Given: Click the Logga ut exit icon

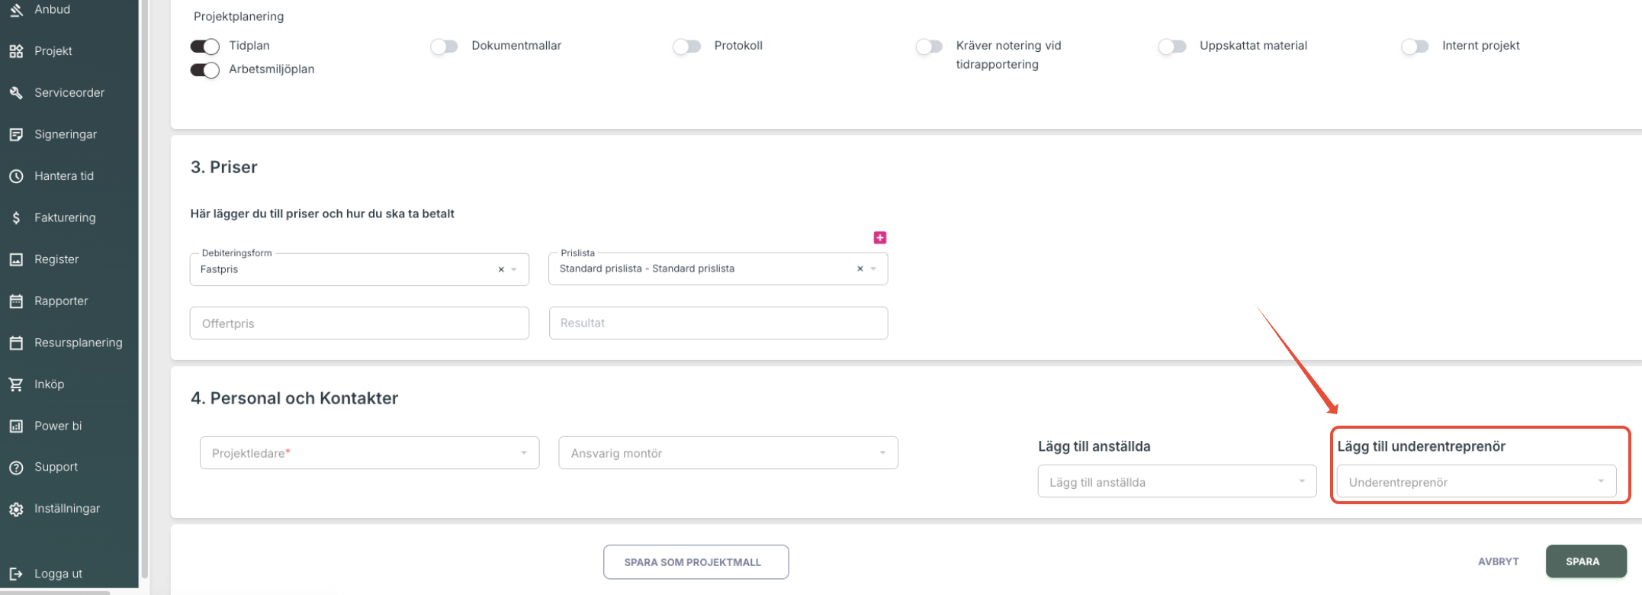Looking at the screenshot, I should coord(16,574).
